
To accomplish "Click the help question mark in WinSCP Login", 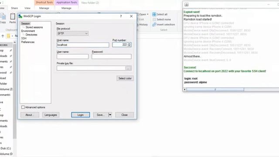I will (121, 16).
